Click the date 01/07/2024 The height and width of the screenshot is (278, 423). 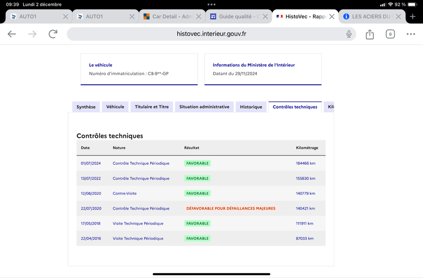coord(90,163)
